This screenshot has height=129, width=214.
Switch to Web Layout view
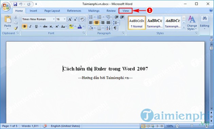click(x=153, y=126)
